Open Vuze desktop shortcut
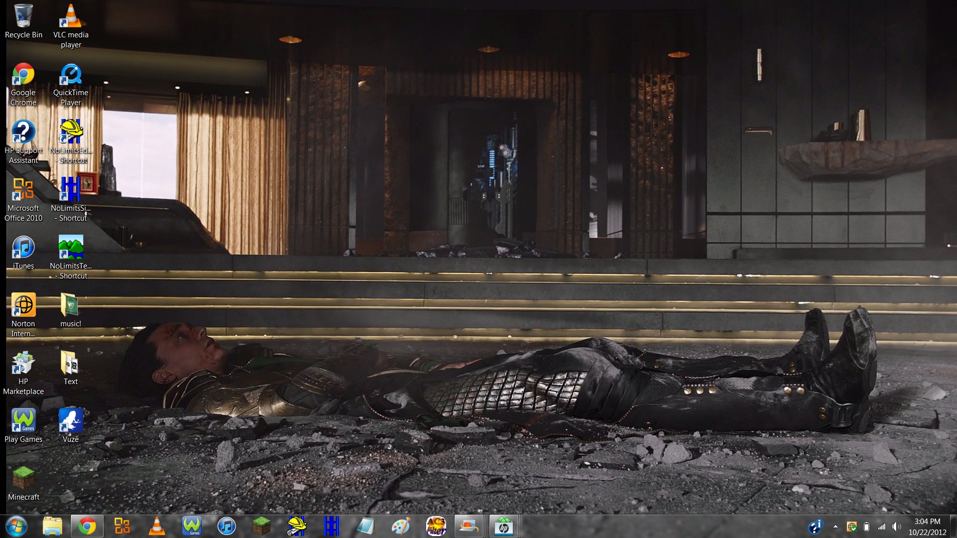 click(71, 426)
